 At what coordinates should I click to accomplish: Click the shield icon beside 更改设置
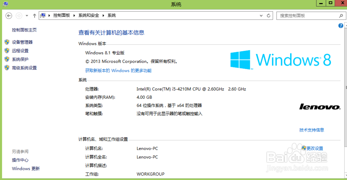pyautogui.click(x=304, y=148)
